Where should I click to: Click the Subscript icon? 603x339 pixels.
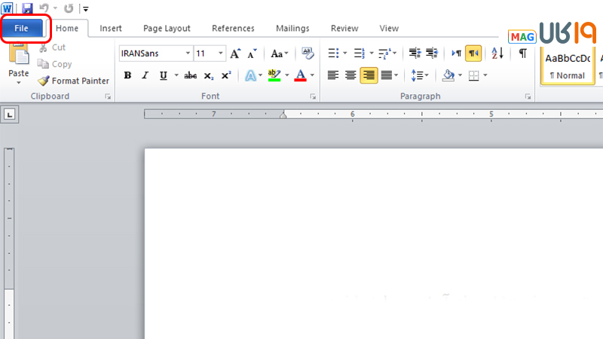[x=209, y=75]
